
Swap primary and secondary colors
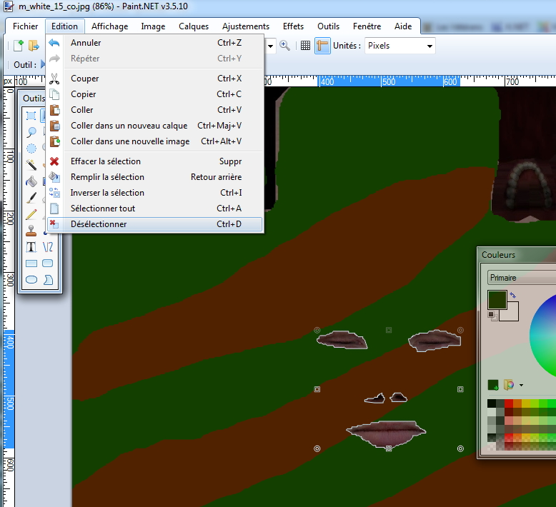pos(512,294)
